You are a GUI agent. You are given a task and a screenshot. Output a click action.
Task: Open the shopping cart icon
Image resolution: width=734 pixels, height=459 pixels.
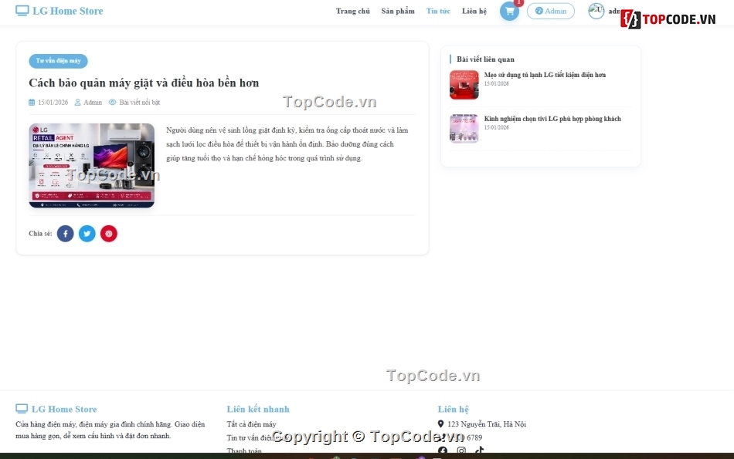coord(509,12)
